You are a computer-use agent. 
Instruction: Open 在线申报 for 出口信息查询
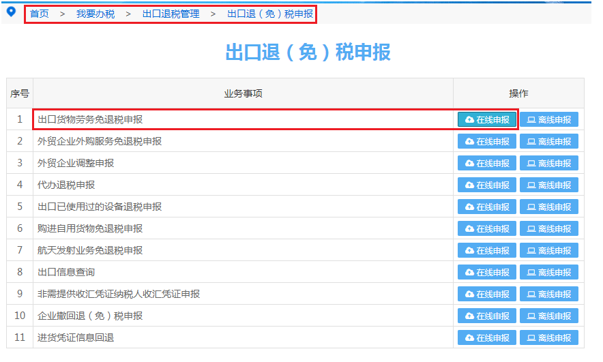click(487, 272)
